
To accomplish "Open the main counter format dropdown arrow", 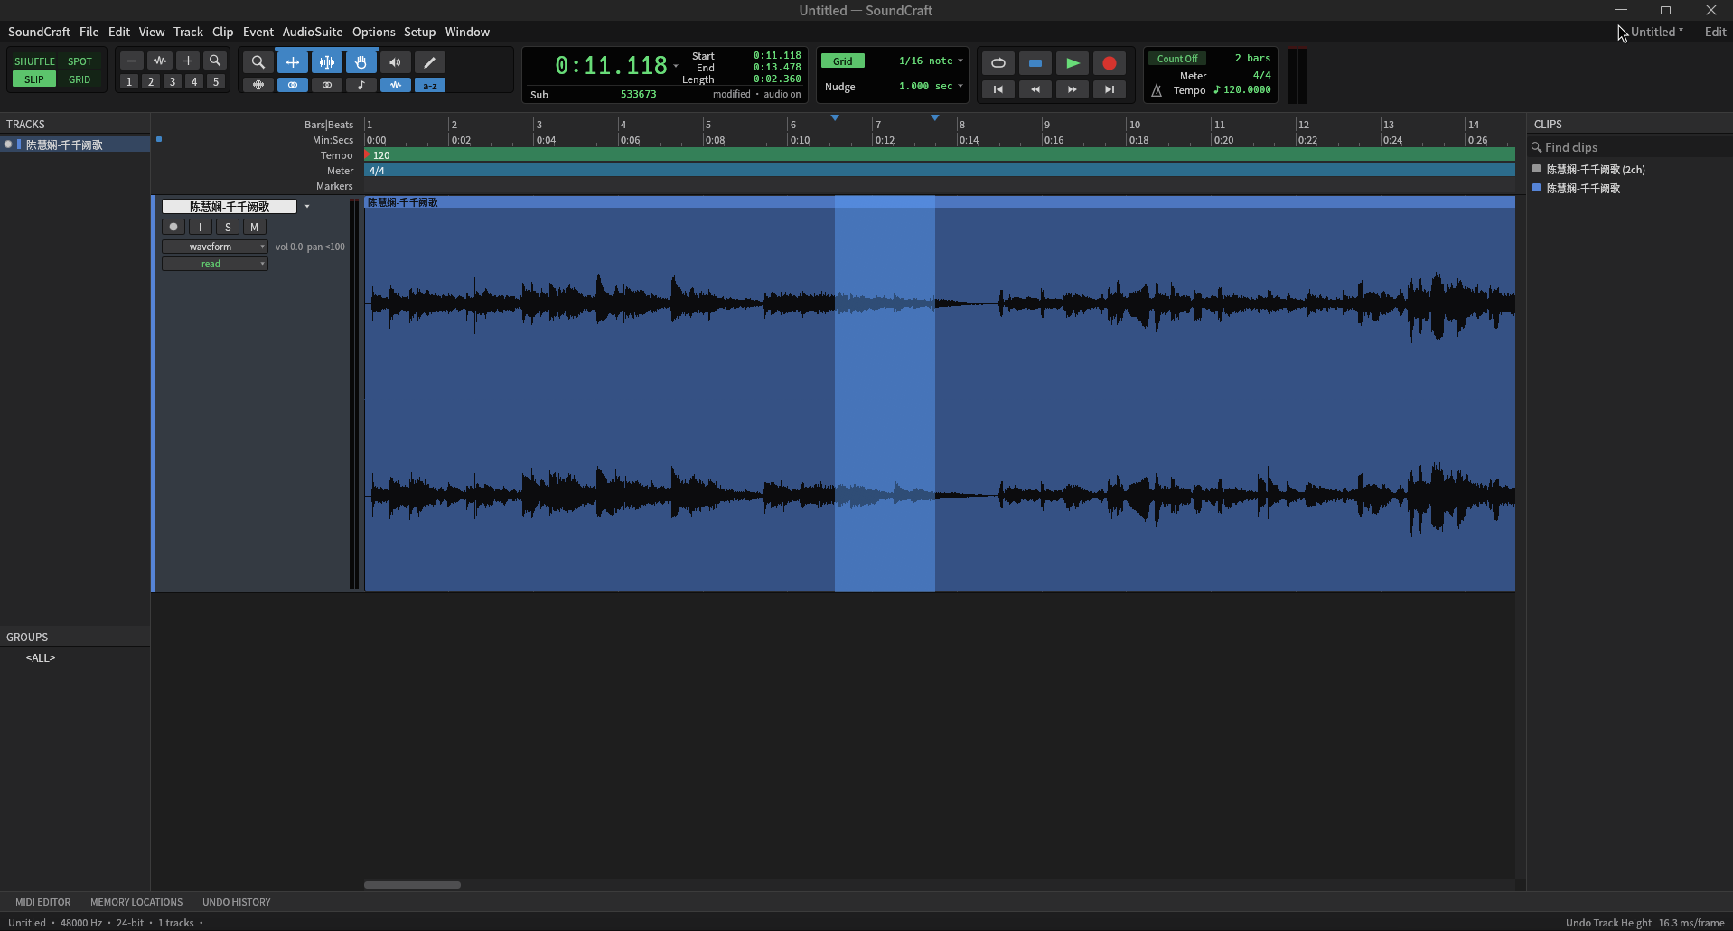I will [676, 66].
